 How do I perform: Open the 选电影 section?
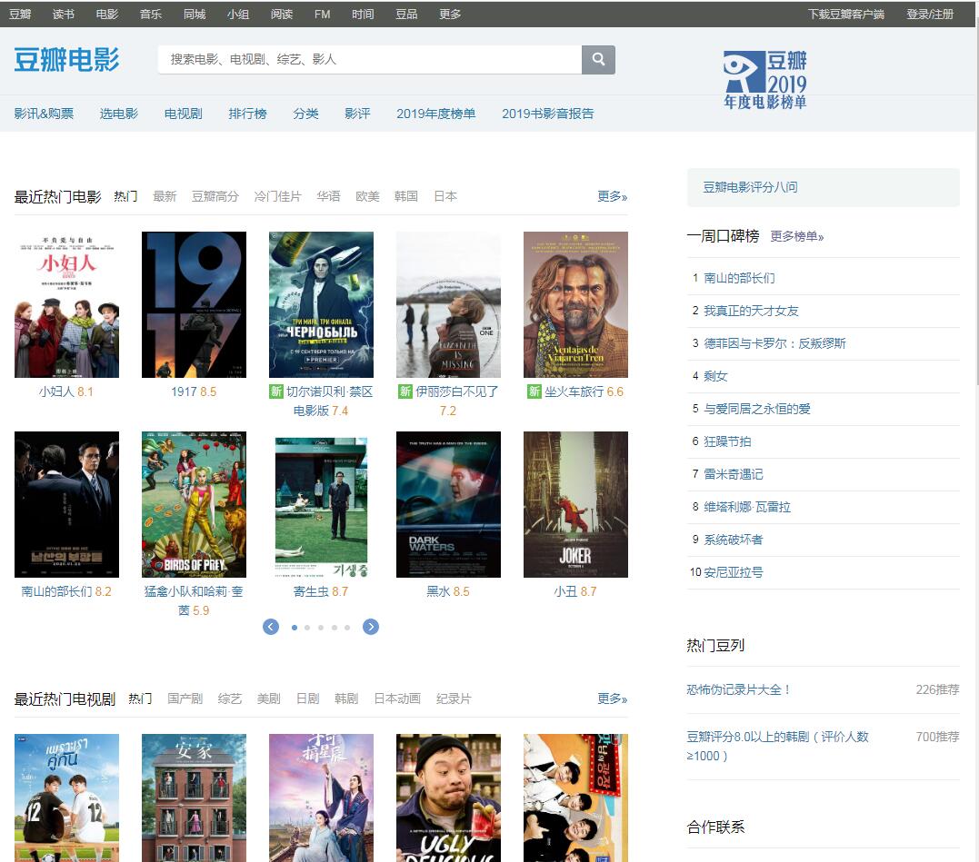pyautogui.click(x=119, y=114)
